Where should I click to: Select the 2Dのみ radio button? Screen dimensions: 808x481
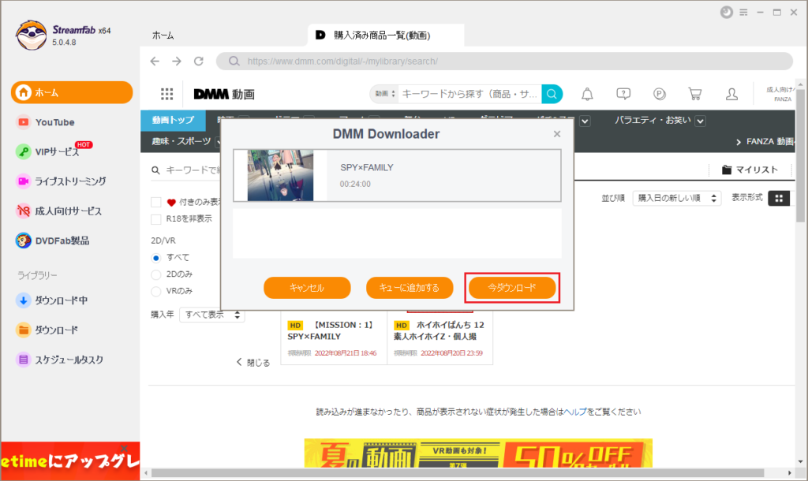156,274
